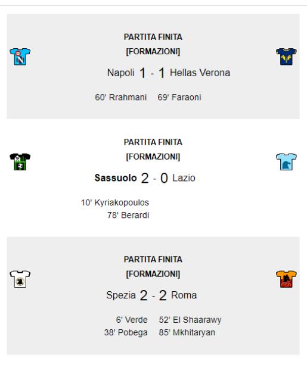Click PARTITA FINITA status of Spezia match
The height and width of the screenshot is (371, 307).
click(x=153, y=259)
